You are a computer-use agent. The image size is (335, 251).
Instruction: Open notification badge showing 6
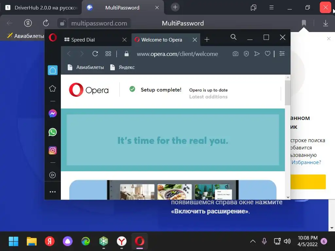pyautogui.click(x=324, y=242)
